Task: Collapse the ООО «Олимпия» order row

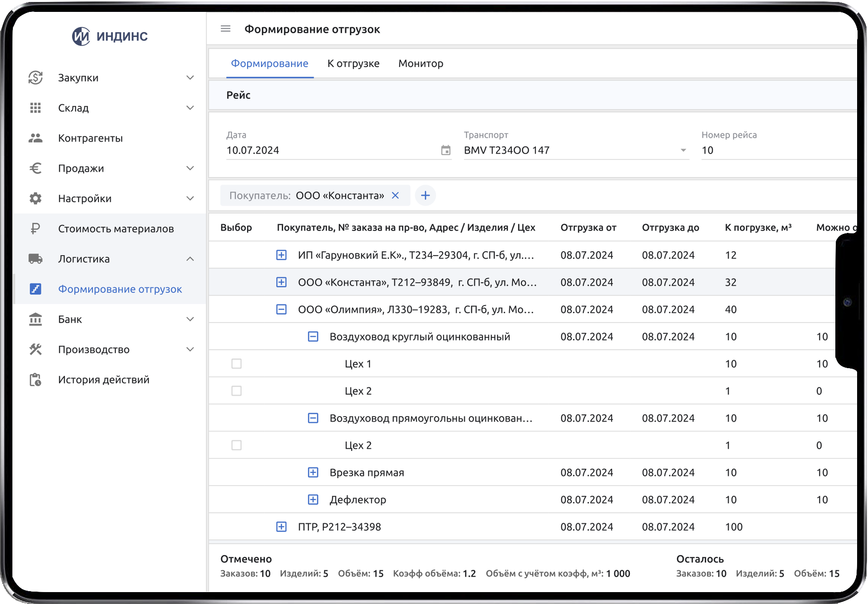Action: click(281, 310)
